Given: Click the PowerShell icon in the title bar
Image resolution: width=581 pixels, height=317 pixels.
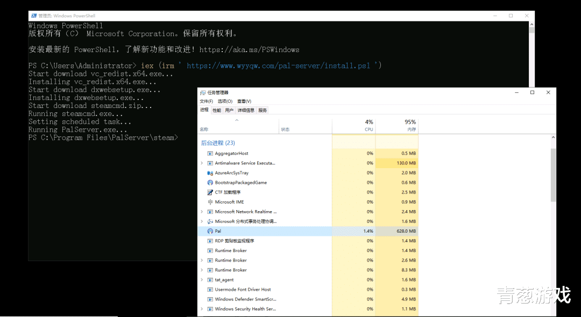Looking at the screenshot, I should [34, 16].
